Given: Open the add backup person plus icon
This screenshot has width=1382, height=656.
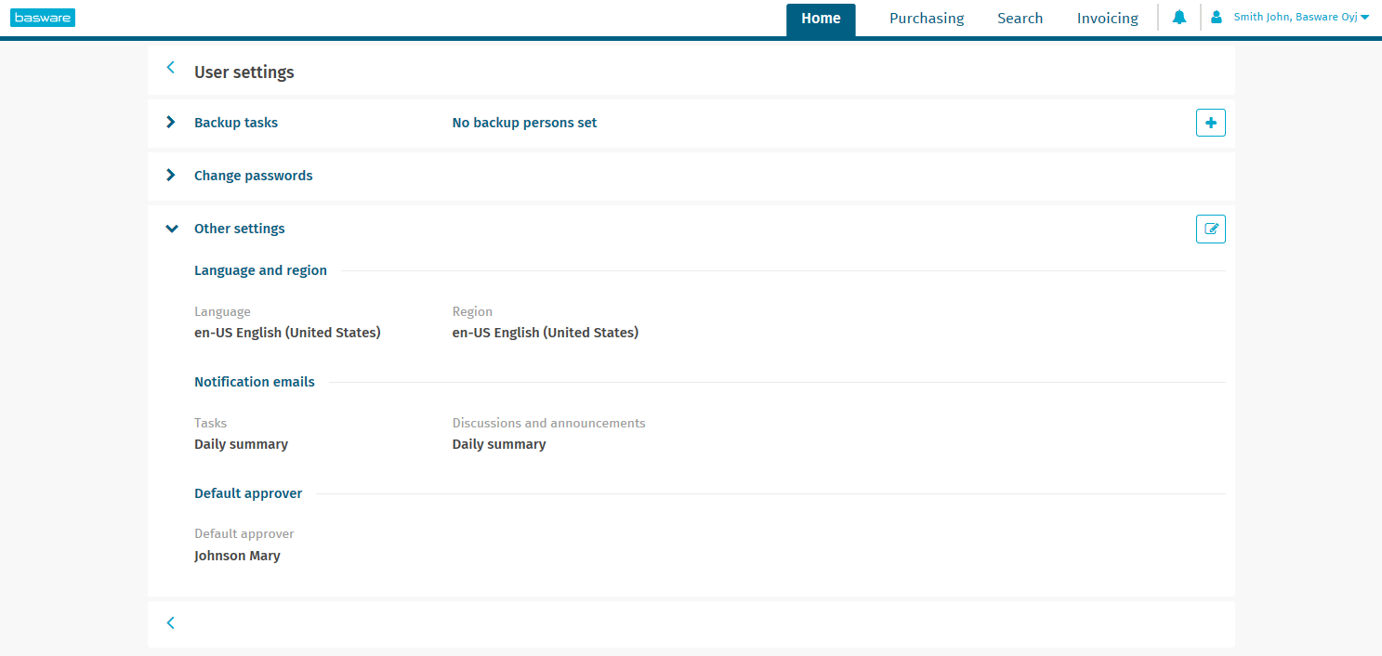Looking at the screenshot, I should [1210, 122].
